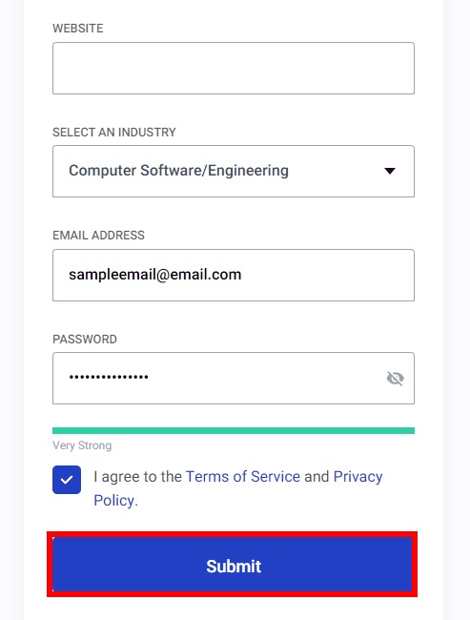Viewport: 470px width, 620px height.
Task: Click the Submit button
Action: click(233, 565)
